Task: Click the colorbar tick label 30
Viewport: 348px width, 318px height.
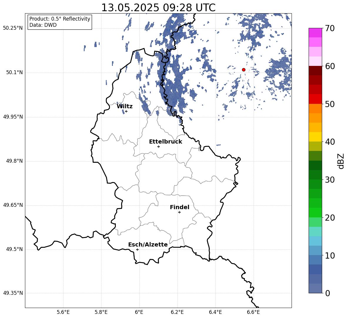Action: (x=330, y=180)
